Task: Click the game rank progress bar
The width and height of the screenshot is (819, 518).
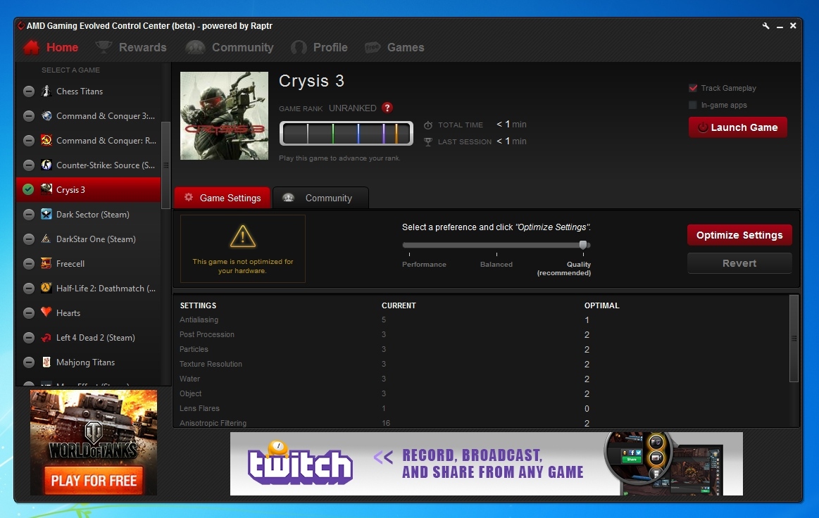Action: coord(346,134)
